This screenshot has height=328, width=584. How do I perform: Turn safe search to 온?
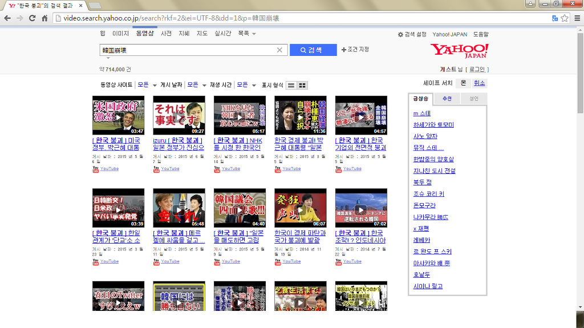click(463, 83)
